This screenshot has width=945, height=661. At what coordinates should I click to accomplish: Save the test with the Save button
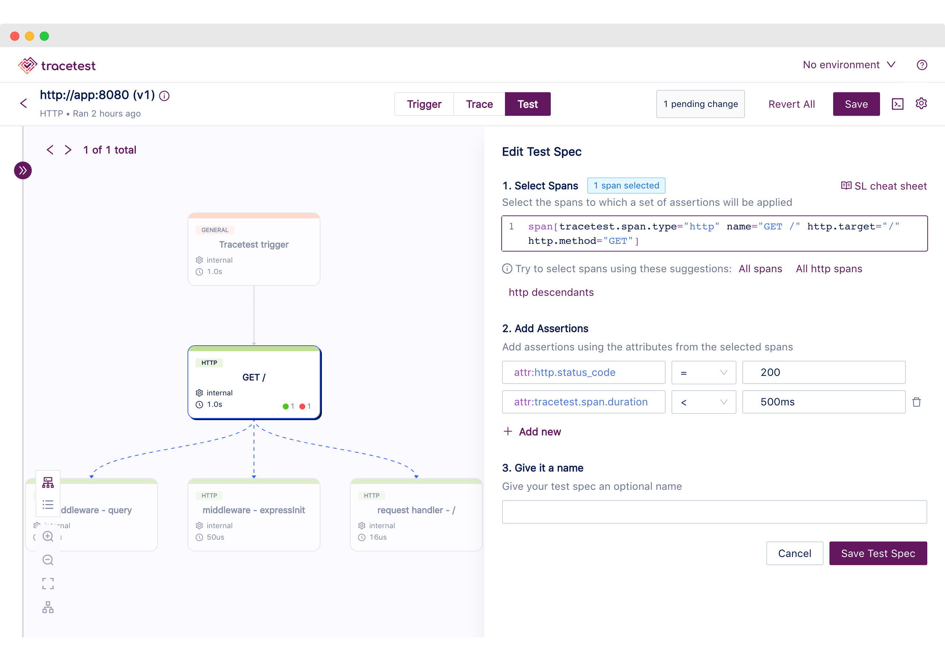(856, 104)
